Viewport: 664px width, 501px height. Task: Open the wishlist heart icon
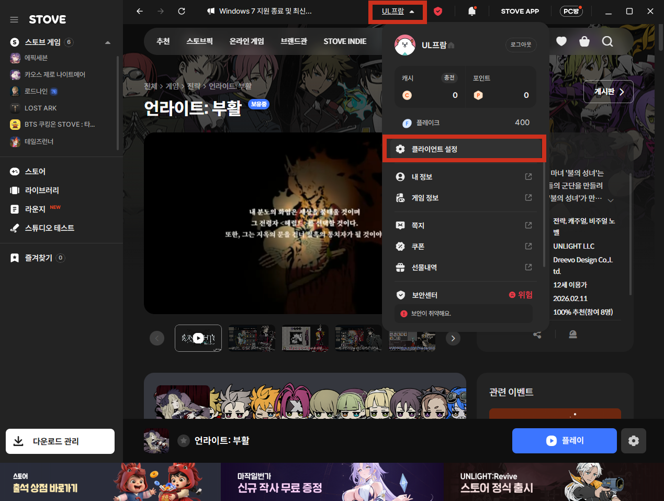click(561, 41)
